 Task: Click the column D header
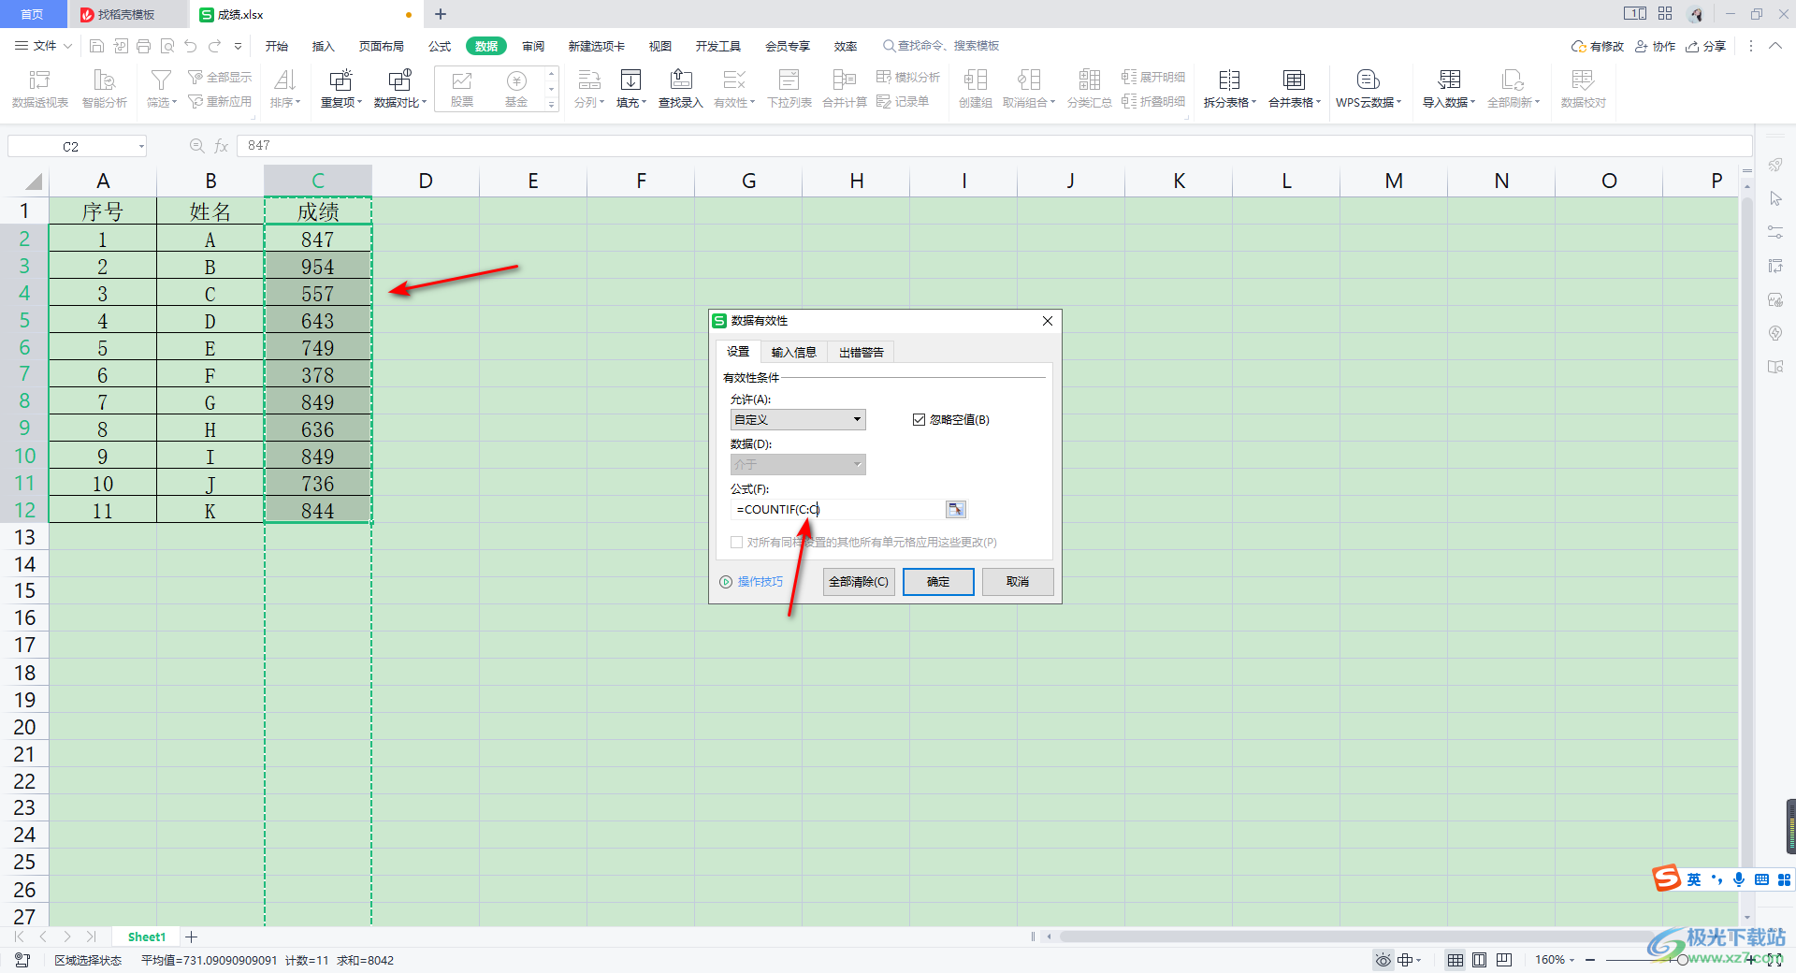(x=426, y=181)
